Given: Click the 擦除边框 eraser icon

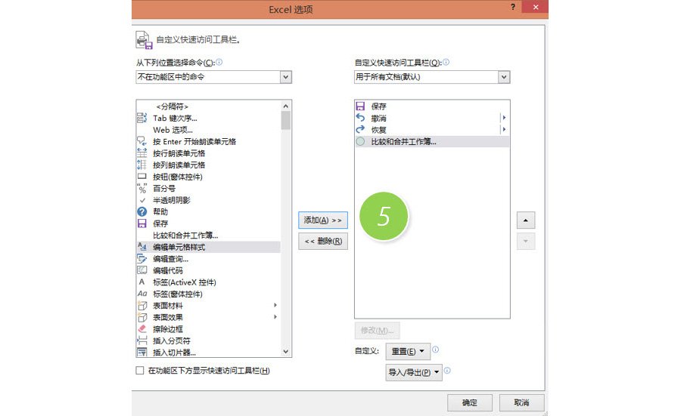Looking at the screenshot, I should (142, 328).
